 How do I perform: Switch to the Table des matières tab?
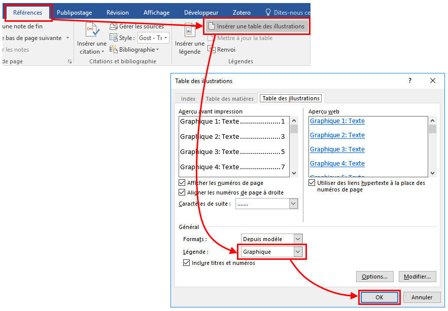[x=229, y=99]
